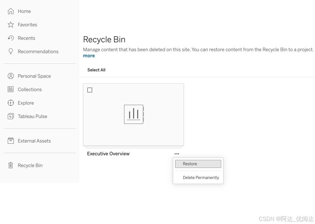This screenshot has width=315, height=224.
Task: Click the Recycle Bin page heading
Action: [x=104, y=40]
